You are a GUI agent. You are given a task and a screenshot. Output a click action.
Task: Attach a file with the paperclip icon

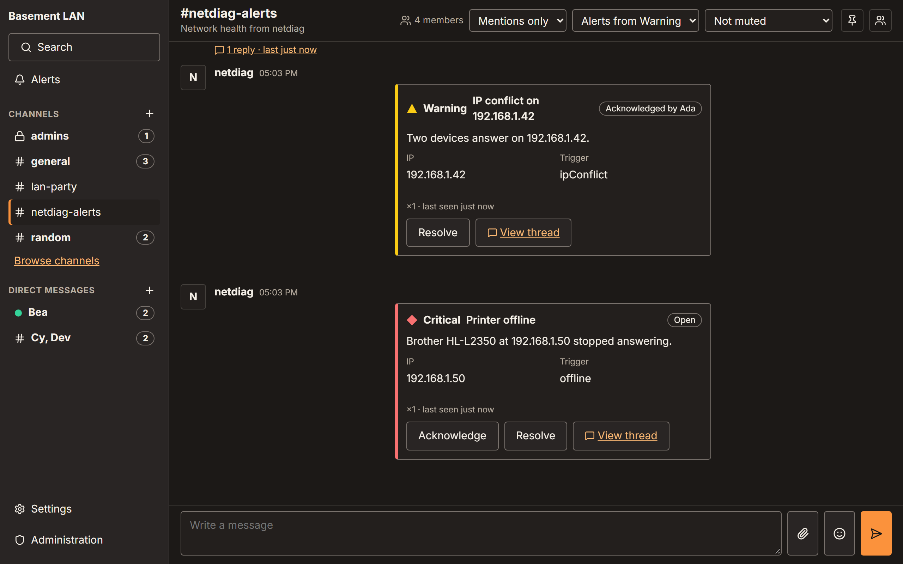pos(802,533)
